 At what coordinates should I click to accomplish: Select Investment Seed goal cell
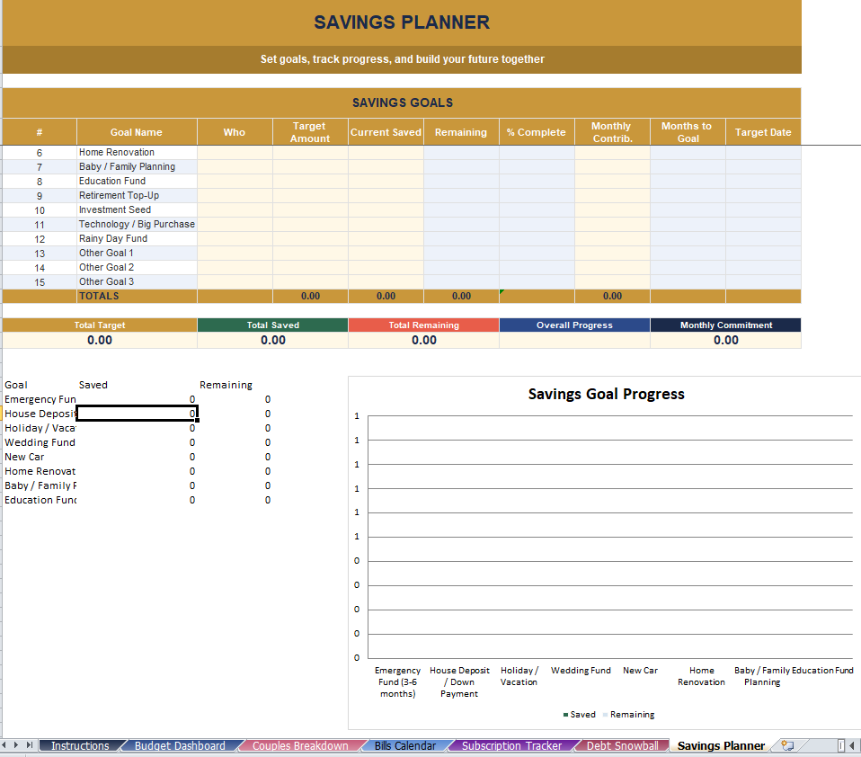click(137, 209)
